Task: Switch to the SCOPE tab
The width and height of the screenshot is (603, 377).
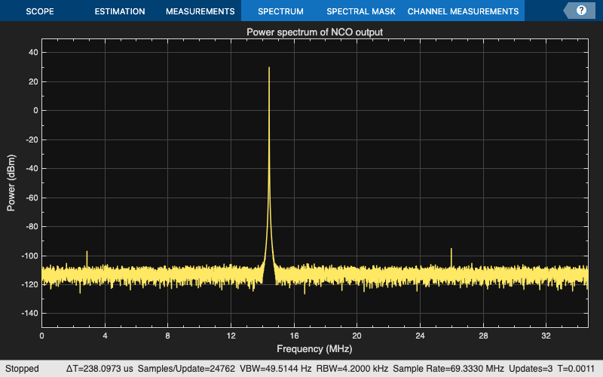Action: pyautogui.click(x=40, y=11)
